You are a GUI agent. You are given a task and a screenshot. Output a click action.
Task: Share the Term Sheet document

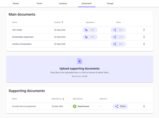point(118,30)
